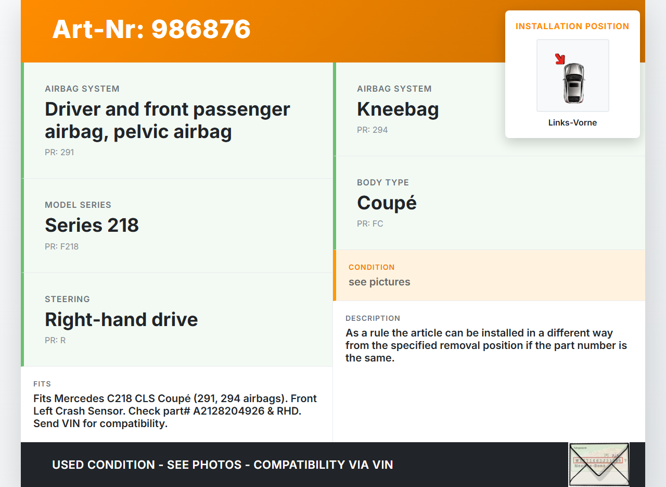
Task: Click the Fits Mercedes C218 CLS paragraph
Action: pos(175,411)
